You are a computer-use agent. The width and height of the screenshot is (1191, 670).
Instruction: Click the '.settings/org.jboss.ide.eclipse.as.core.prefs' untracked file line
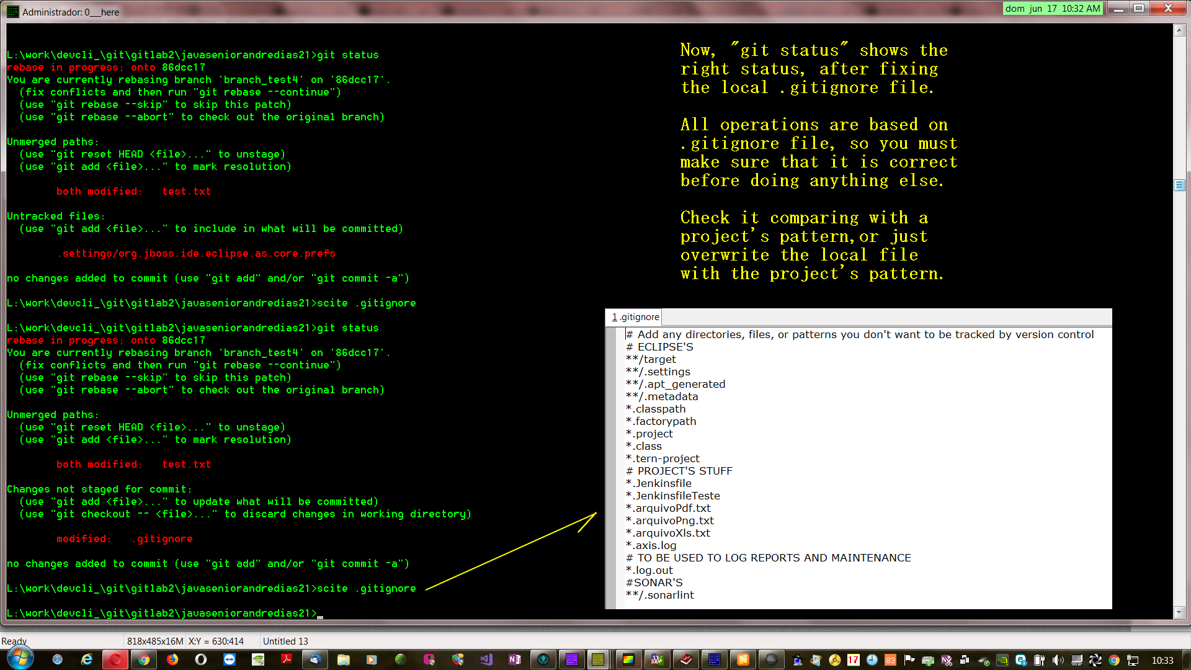pos(196,253)
